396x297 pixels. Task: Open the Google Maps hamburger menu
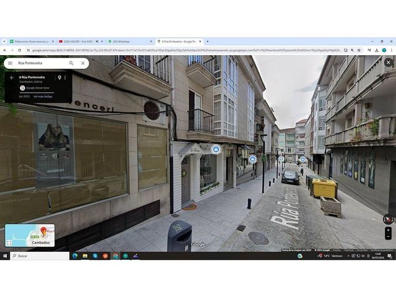pyautogui.click(x=10, y=63)
